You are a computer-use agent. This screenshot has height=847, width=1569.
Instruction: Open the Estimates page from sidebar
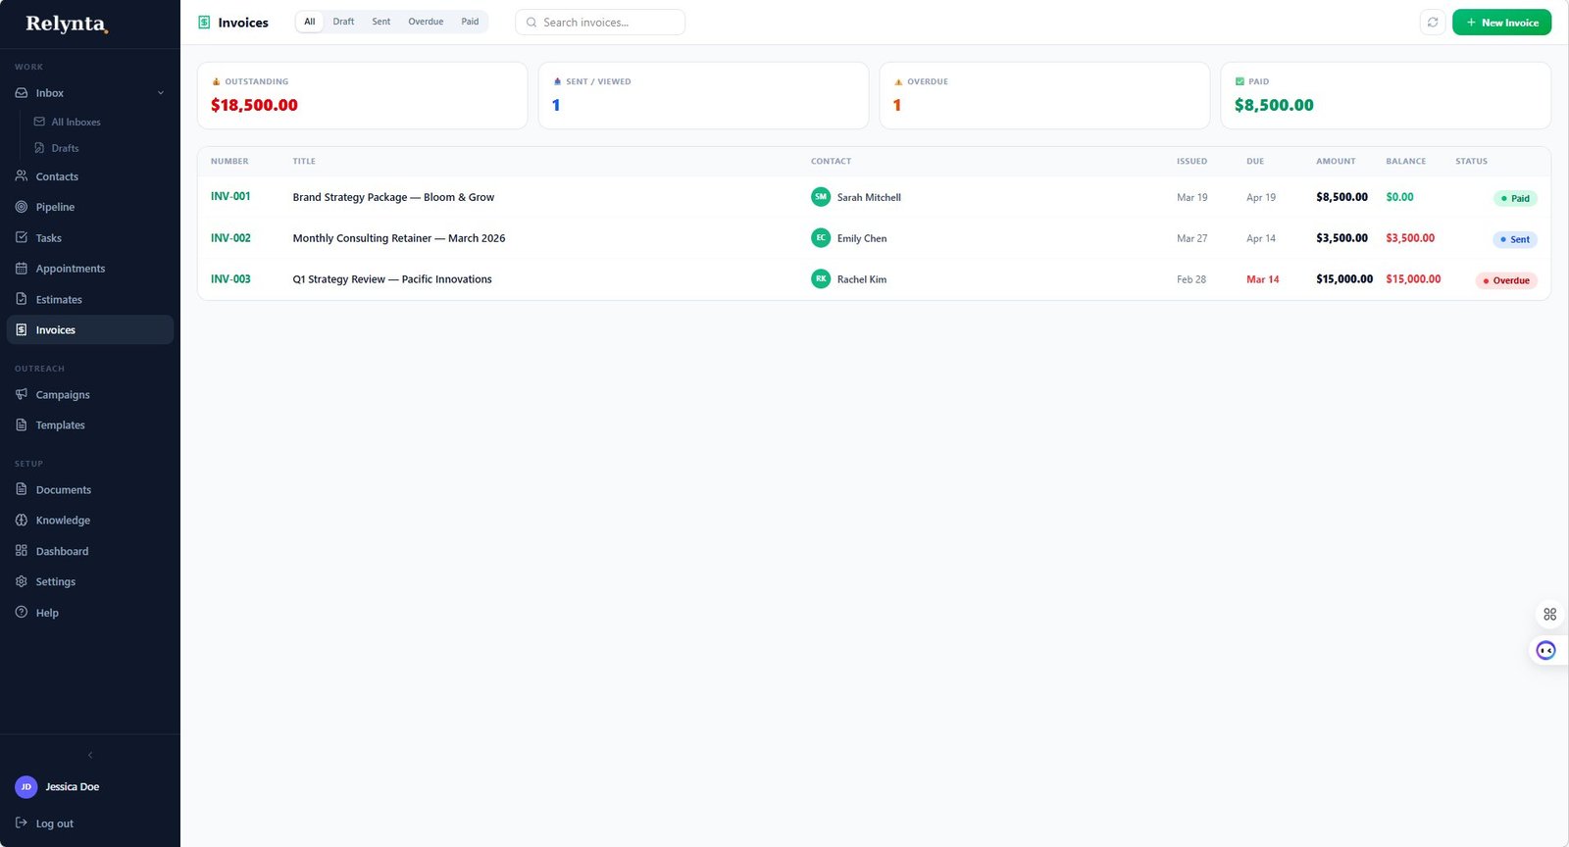click(x=59, y=300)
